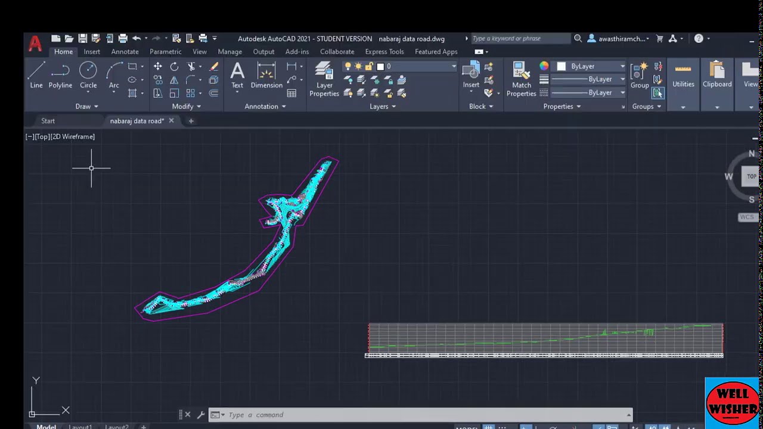Switch to the Express Tools tab
The height and width of the screenshot is (429, 763).
click(384, 52)
